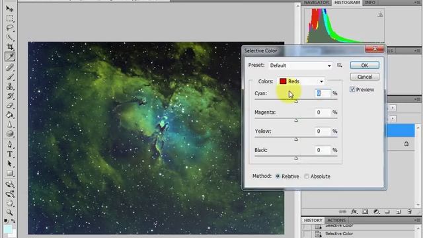Select the 3D Orbit camera tool
This screenshot has width=423, height=238.
[10, 194]
